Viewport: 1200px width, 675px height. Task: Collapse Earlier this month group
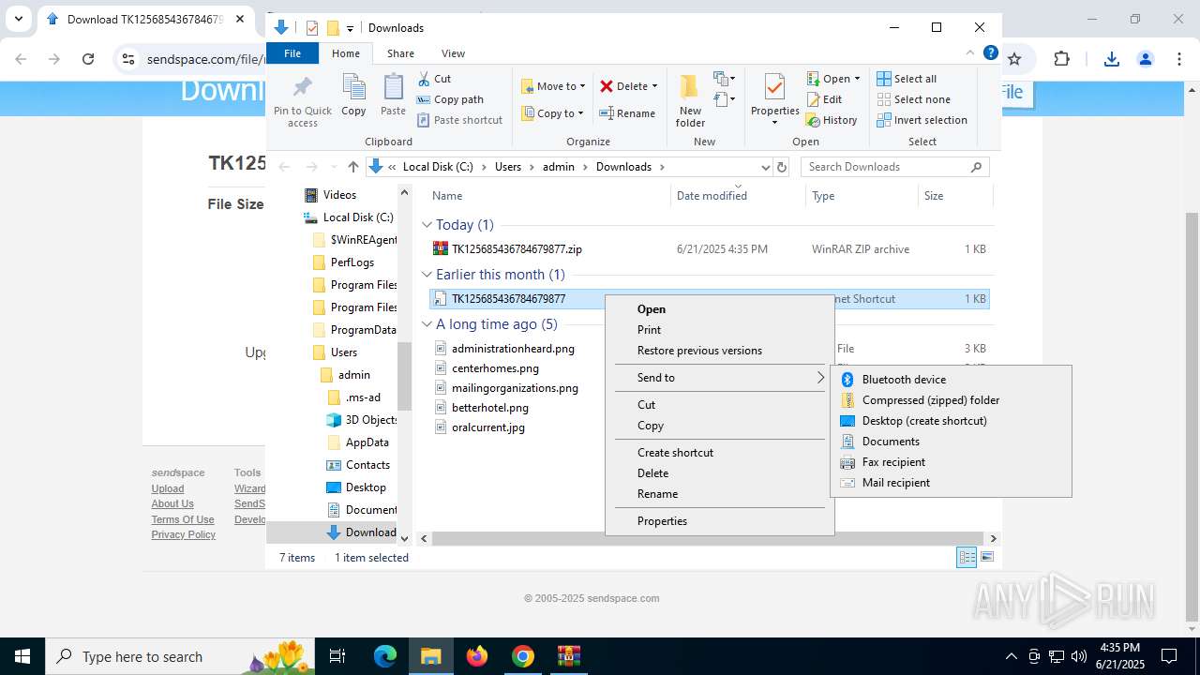427,275
